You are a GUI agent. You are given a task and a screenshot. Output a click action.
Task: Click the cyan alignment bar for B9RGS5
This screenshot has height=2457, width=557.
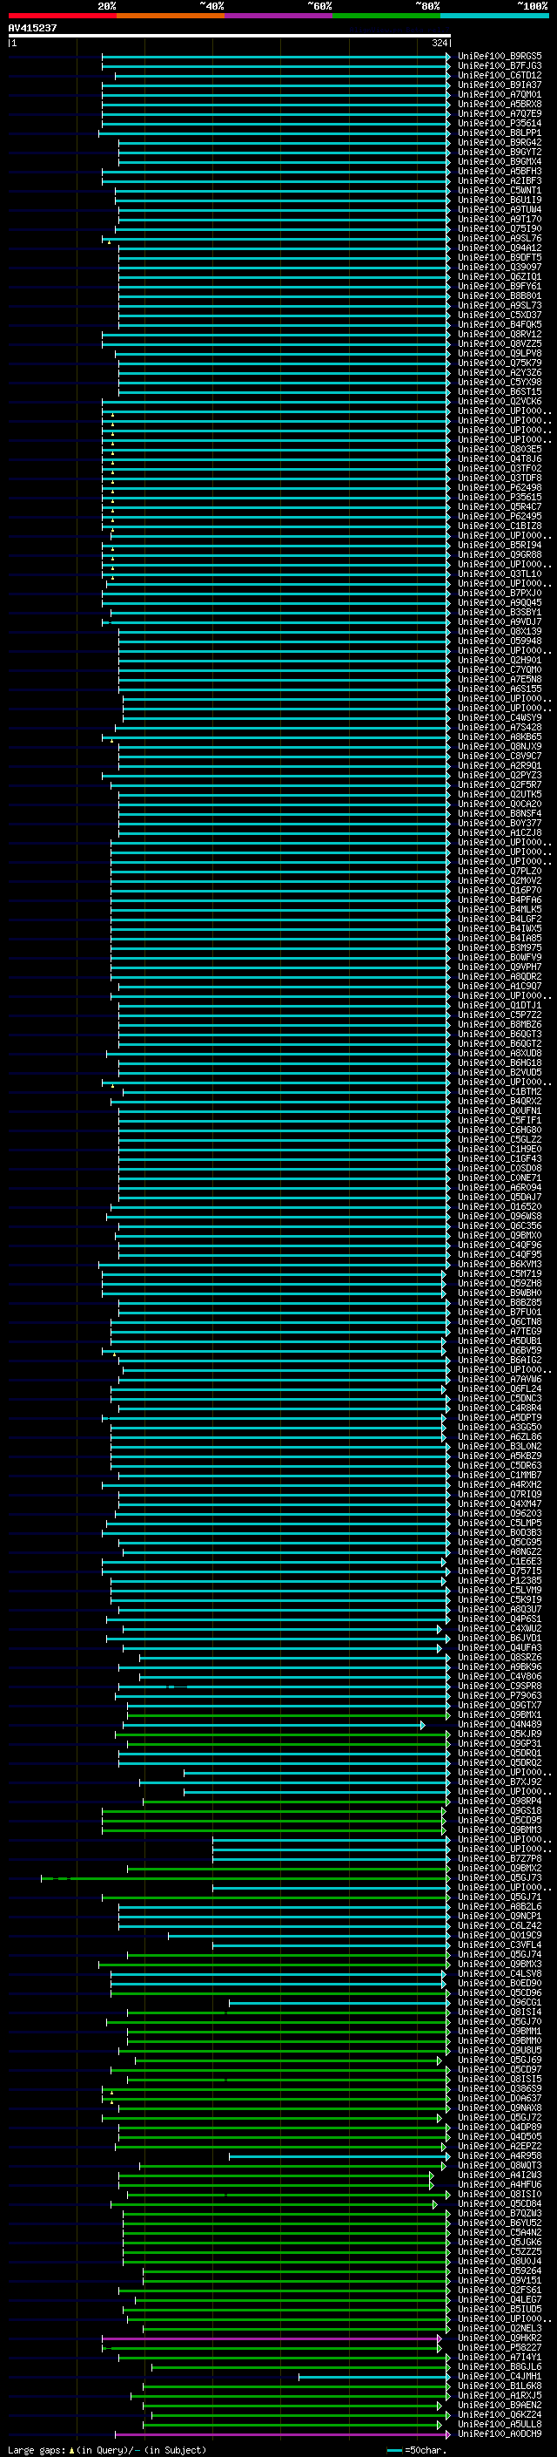click(276, 57)
